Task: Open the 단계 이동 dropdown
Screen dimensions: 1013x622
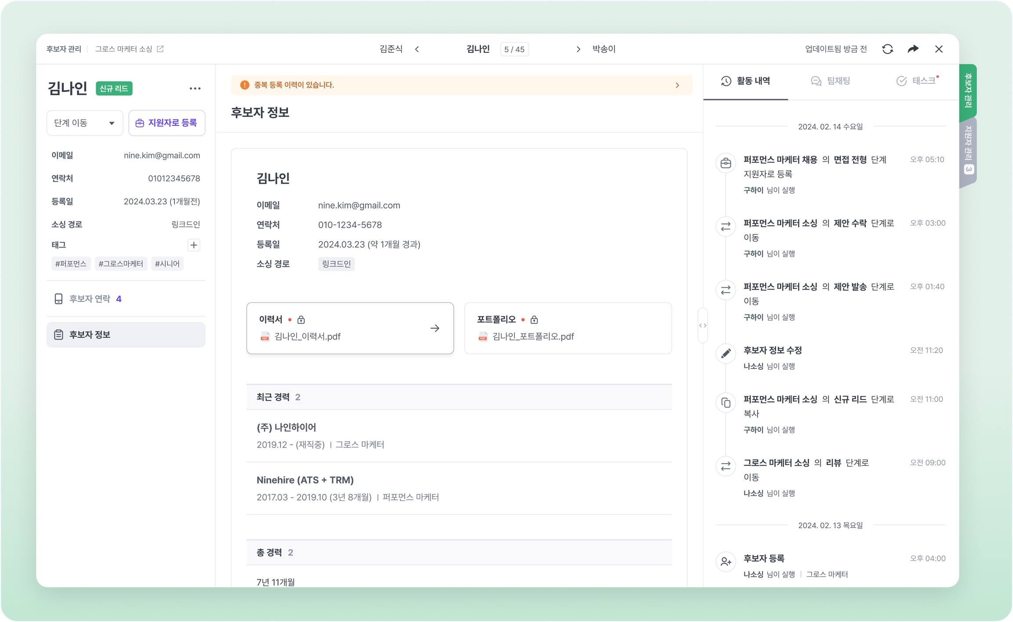Action: pyautogui.click(x=84, y=123)
